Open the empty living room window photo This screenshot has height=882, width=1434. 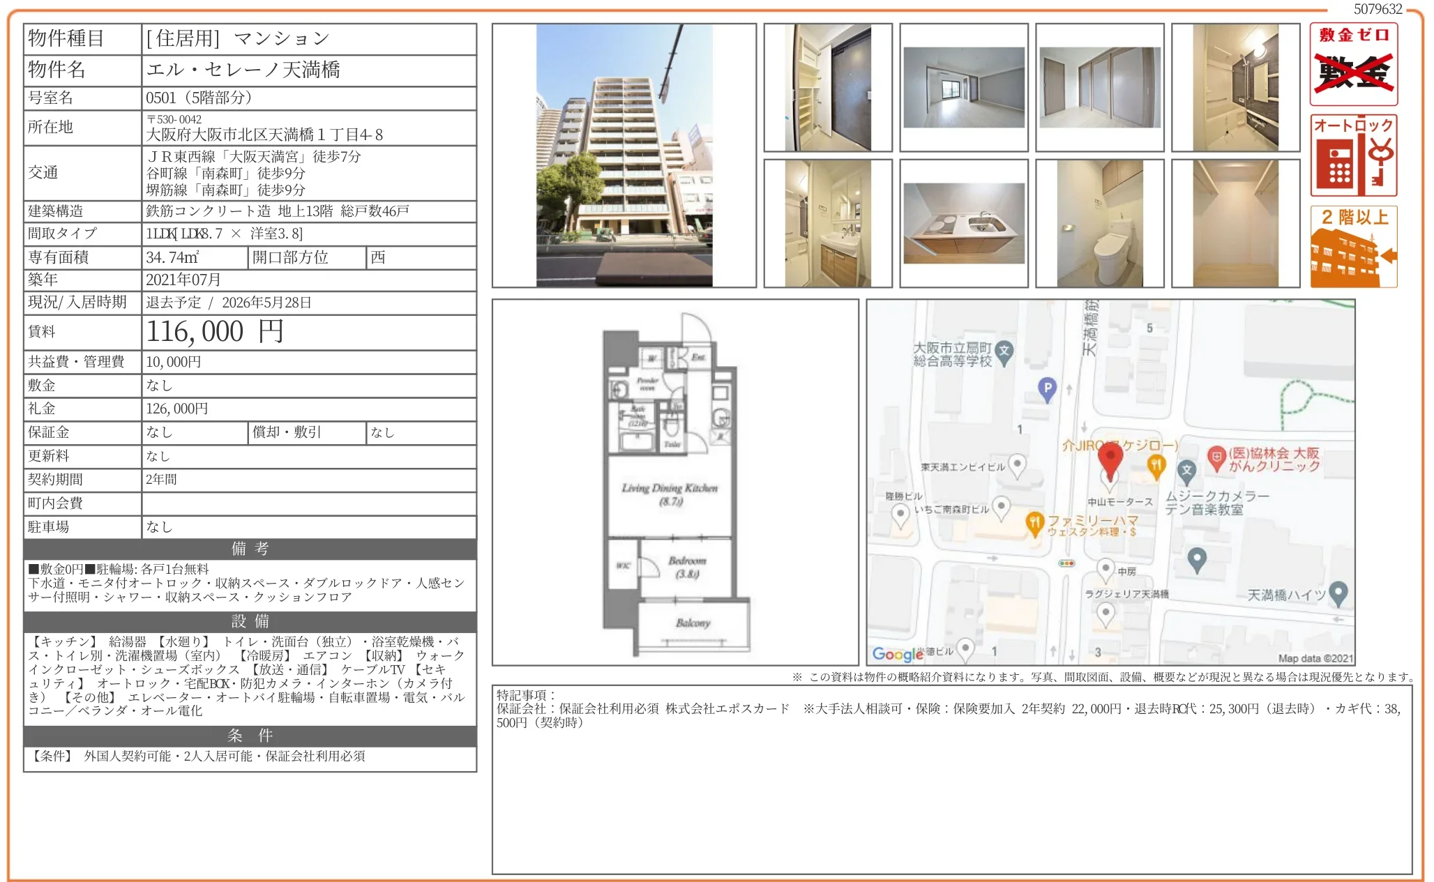pos(964,87)
